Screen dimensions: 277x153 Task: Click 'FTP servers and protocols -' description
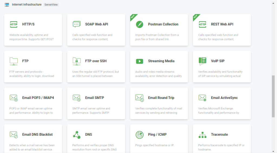point(26,72)
